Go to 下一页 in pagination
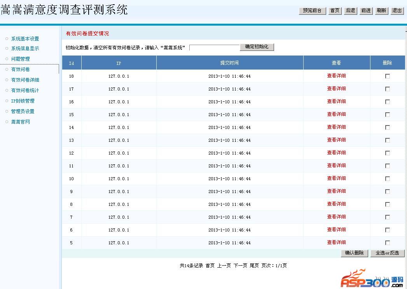407x289 pixels. click(x=240, y=266)
